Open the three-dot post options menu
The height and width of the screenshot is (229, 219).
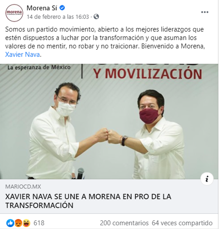205,12
